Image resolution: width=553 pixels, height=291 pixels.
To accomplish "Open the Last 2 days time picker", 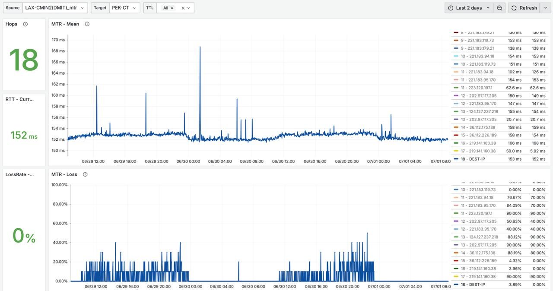I will [x=469, y=8].
